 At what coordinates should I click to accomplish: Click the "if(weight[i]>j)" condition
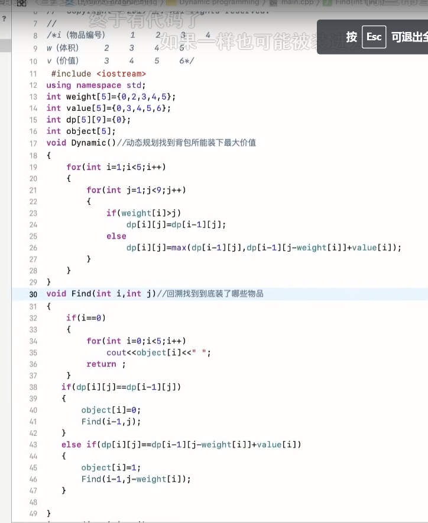click(144, 213)
